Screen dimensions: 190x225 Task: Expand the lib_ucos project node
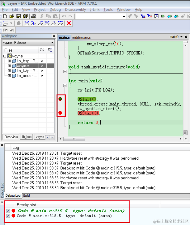pyautogui.click(x=9, y=76)
